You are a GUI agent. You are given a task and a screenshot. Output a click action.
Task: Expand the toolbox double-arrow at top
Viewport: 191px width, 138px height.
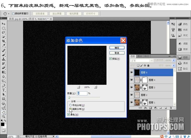pos(1,18)
